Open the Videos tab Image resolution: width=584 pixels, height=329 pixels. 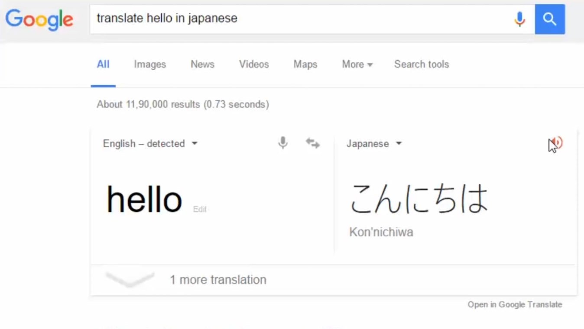click(254, 65)
